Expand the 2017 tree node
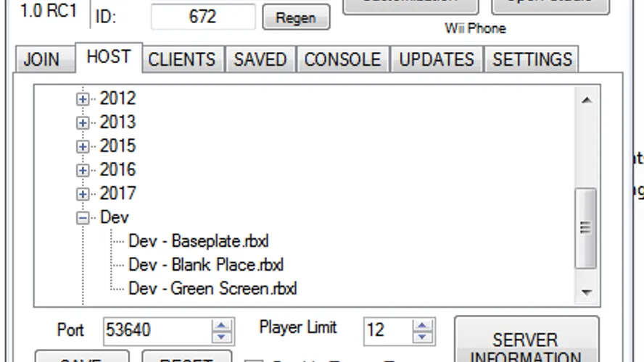644x362 pixels. [83, 194]
